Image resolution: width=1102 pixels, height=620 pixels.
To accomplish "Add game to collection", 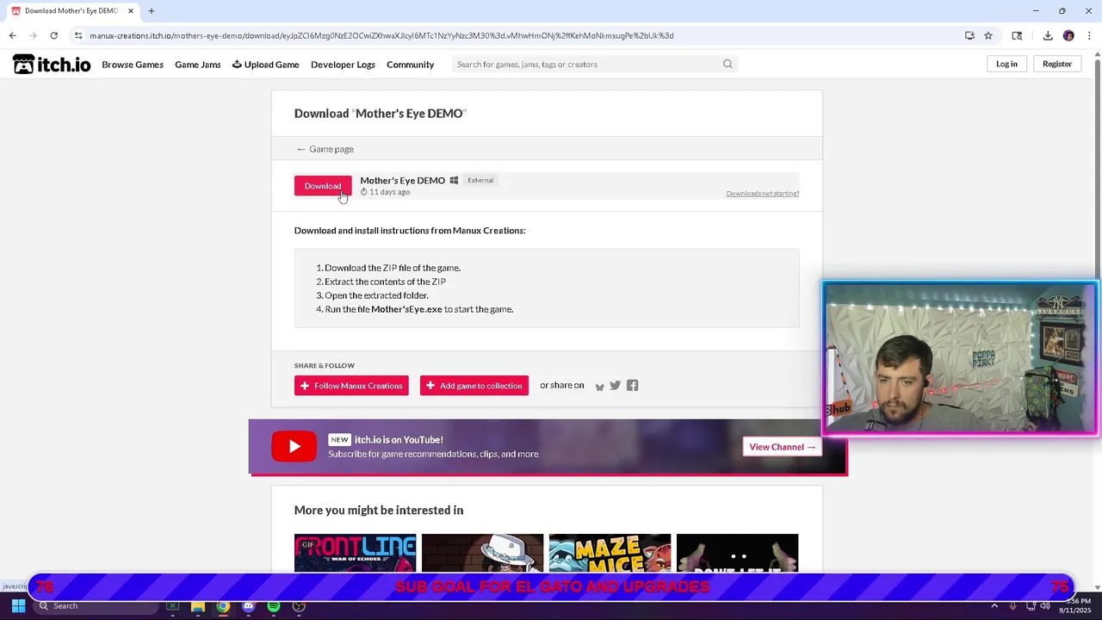I will click(474, 386).
